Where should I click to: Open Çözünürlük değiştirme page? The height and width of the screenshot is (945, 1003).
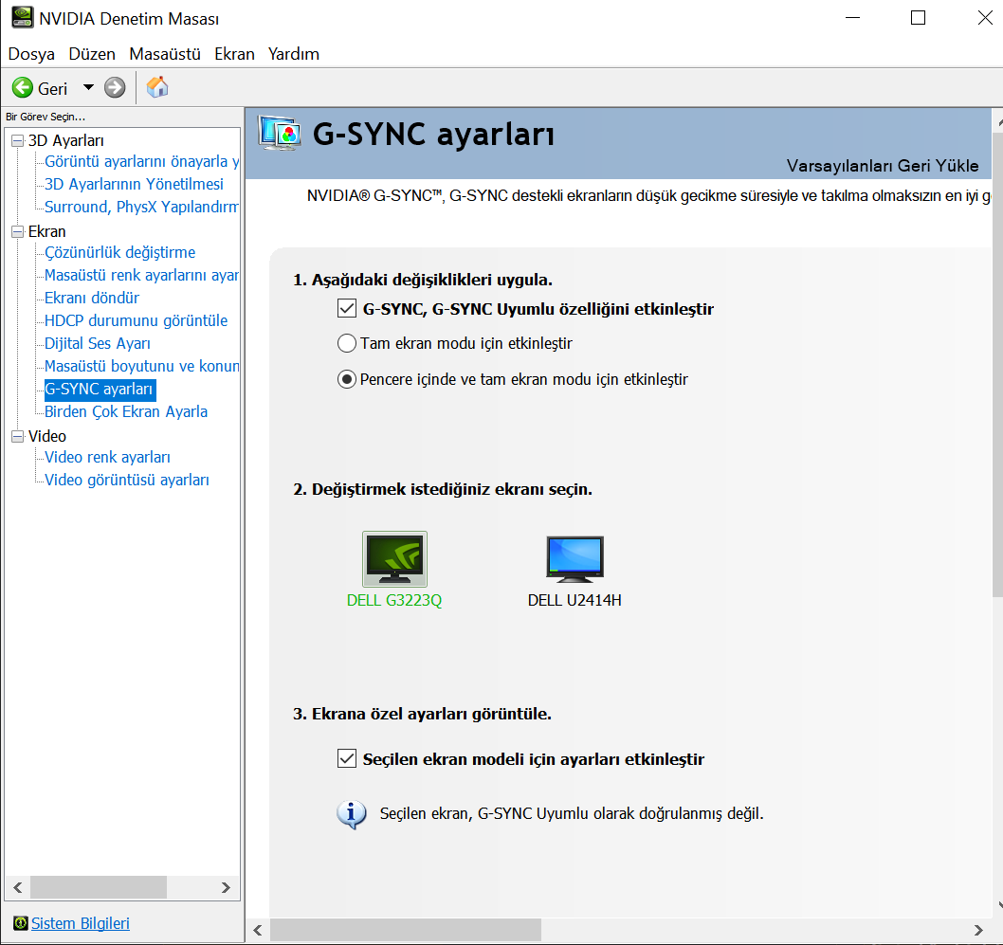[119, 252]
